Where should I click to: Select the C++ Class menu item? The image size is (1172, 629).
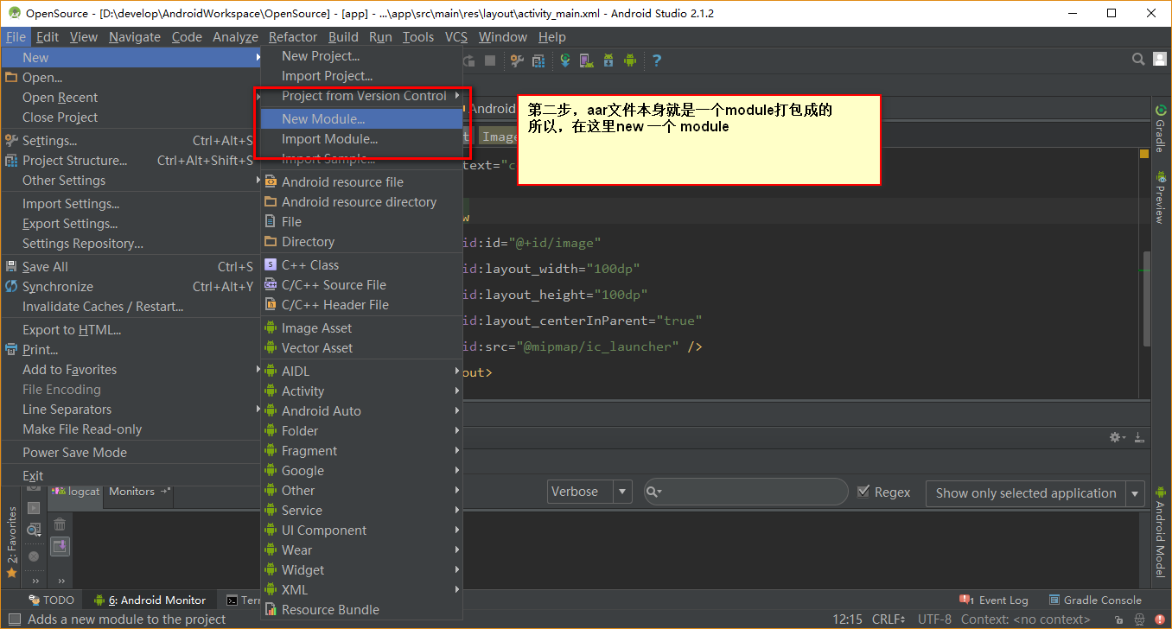point(362,265)
